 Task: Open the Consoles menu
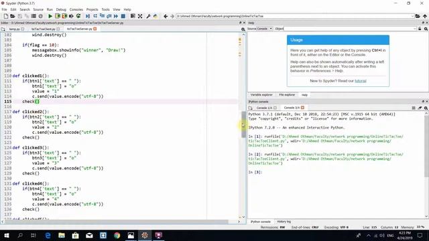coord(76,9)
